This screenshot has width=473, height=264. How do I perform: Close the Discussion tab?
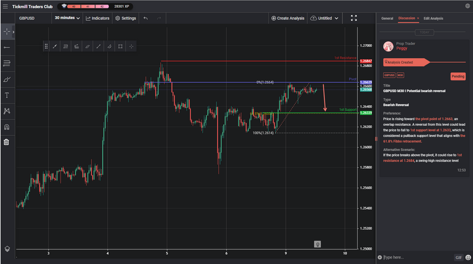(418, 18)
